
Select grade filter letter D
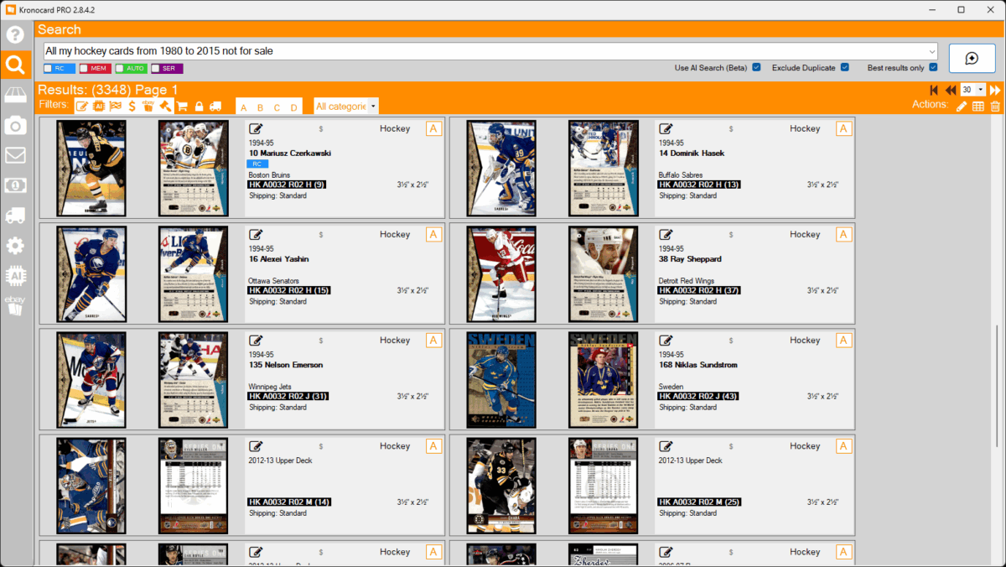coord(293,107)
